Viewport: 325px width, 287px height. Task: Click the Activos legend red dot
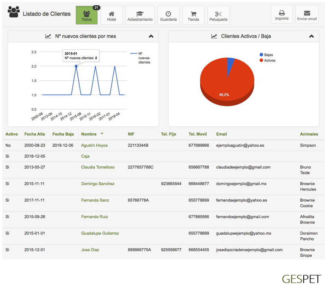[261, 60]
